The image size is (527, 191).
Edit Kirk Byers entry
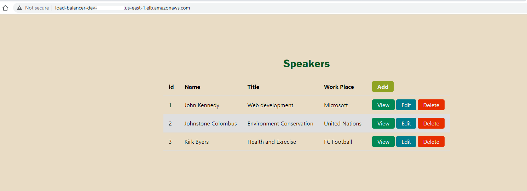(406, 142)
